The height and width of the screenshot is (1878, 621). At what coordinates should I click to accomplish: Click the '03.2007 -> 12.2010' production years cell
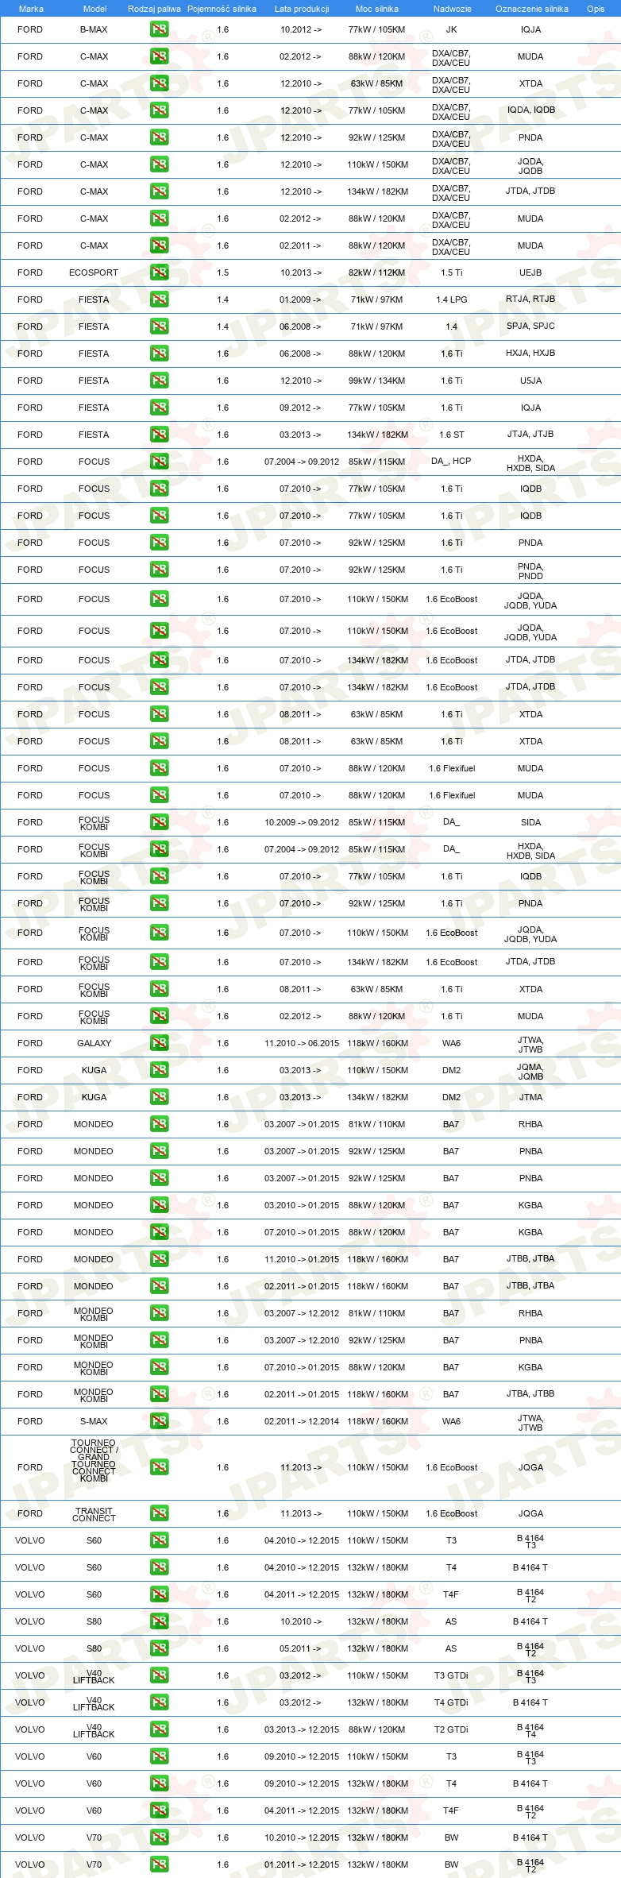(302, 1340)
